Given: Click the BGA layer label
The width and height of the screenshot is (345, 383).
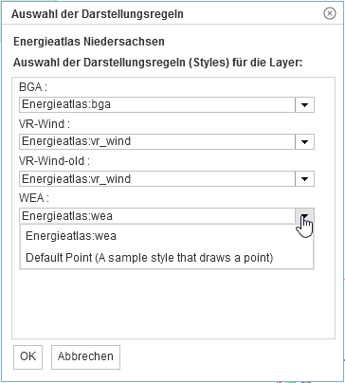Looking at the screenshot, I should coord(33,87).
